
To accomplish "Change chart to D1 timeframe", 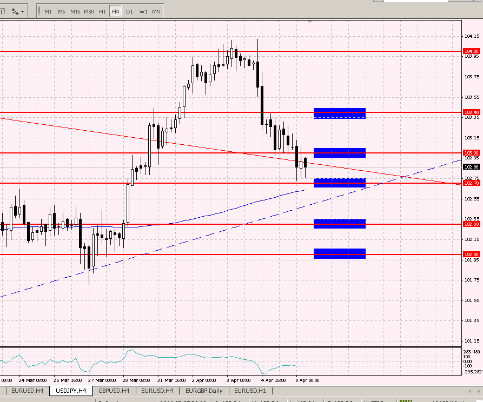I will tap(129, 12).
